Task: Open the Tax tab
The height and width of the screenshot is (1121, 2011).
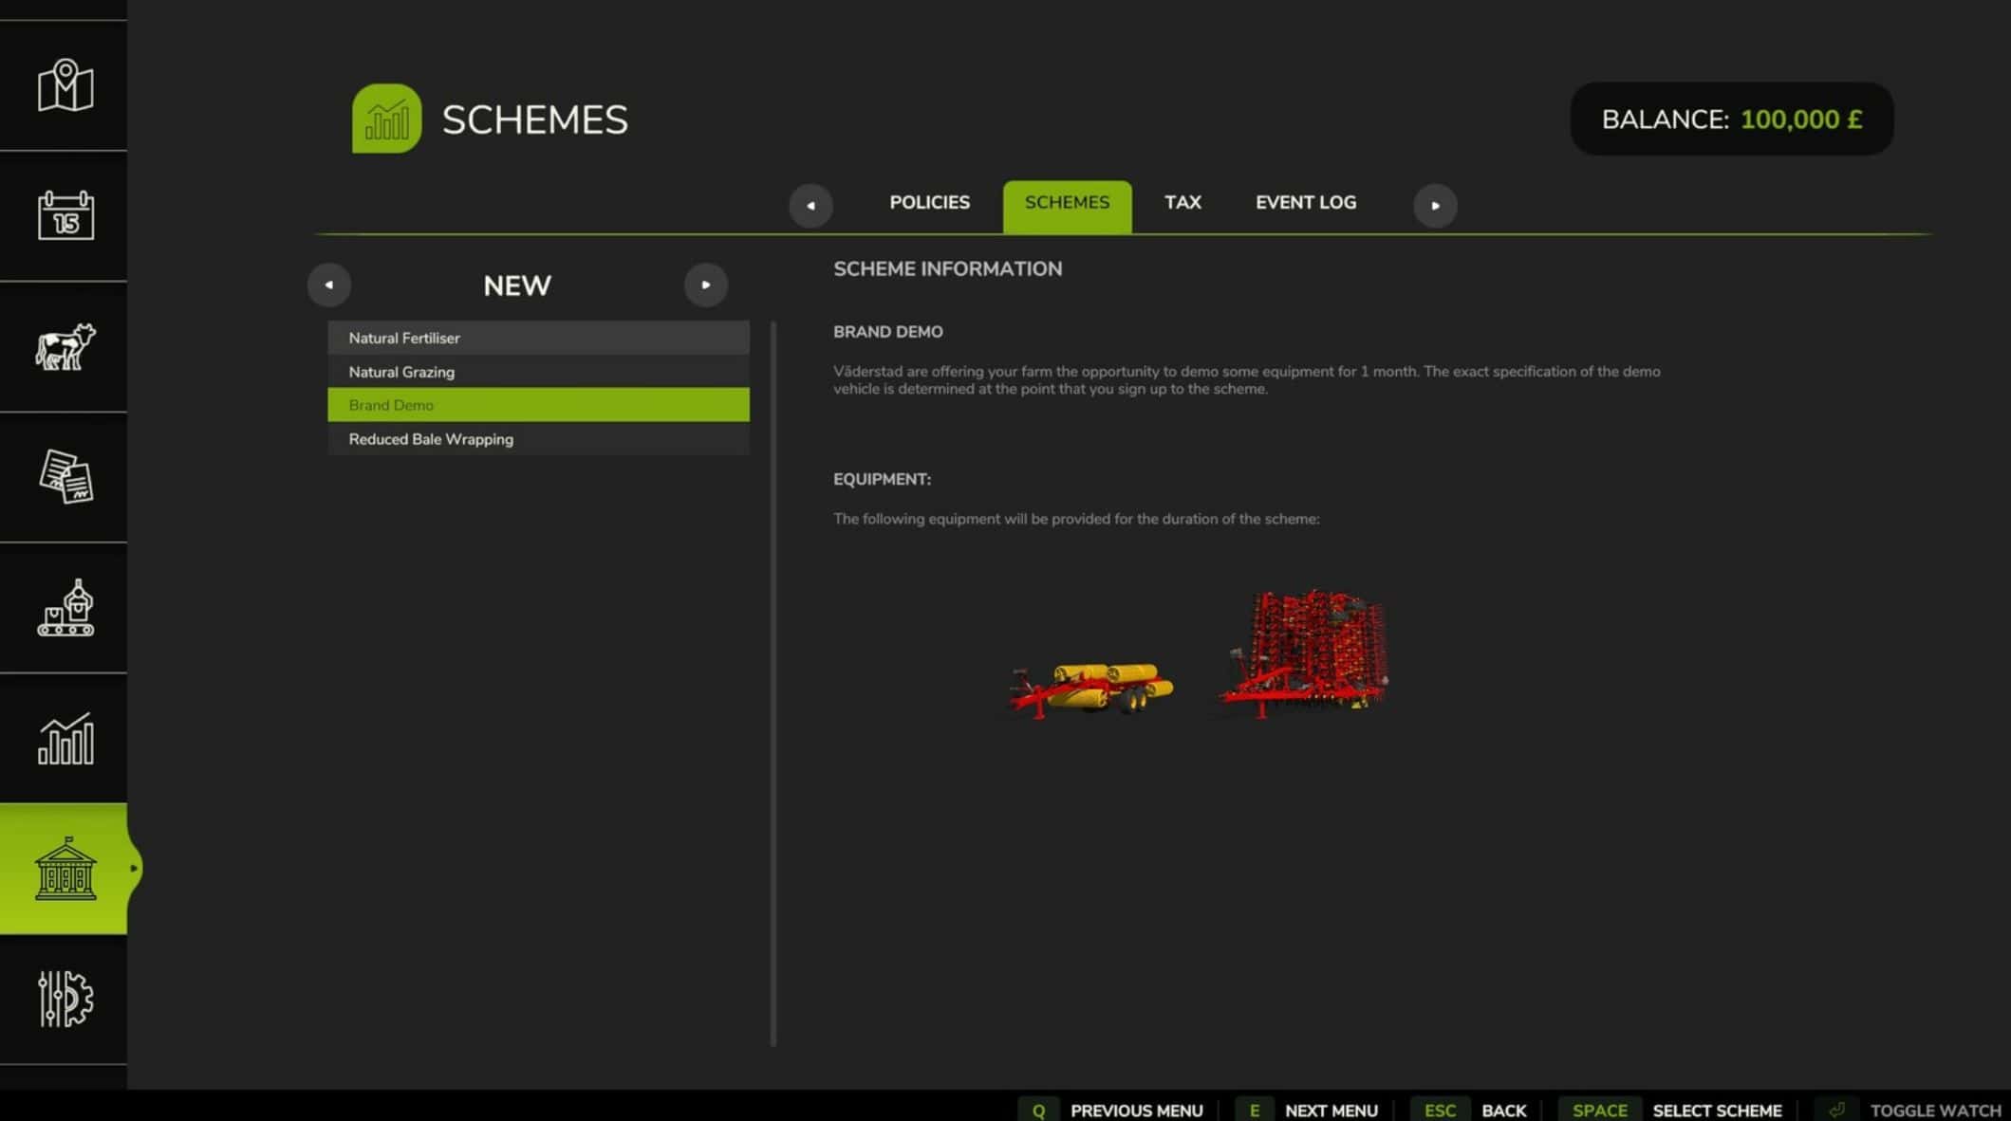Action: point(1182,203)
